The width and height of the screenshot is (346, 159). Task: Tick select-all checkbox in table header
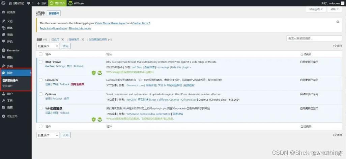pyautogui.click(x=40, y=54)
